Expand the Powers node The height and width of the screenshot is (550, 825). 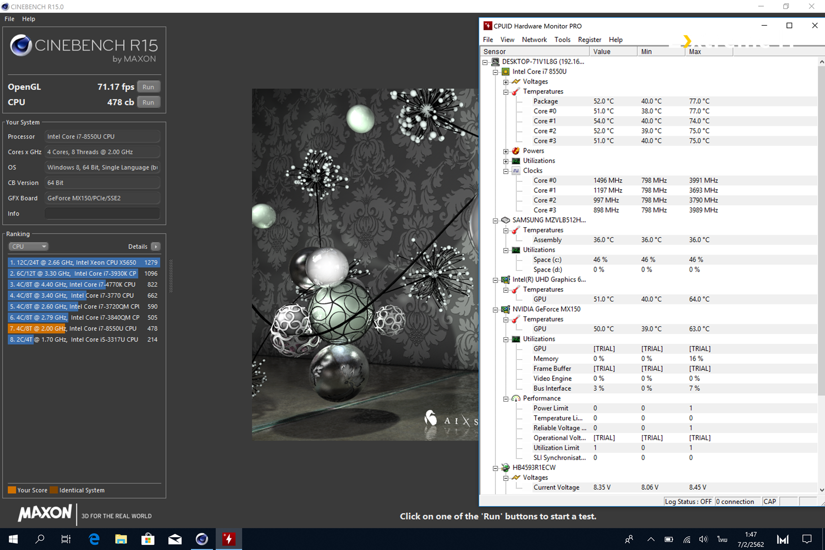click(x=506, y=151)
